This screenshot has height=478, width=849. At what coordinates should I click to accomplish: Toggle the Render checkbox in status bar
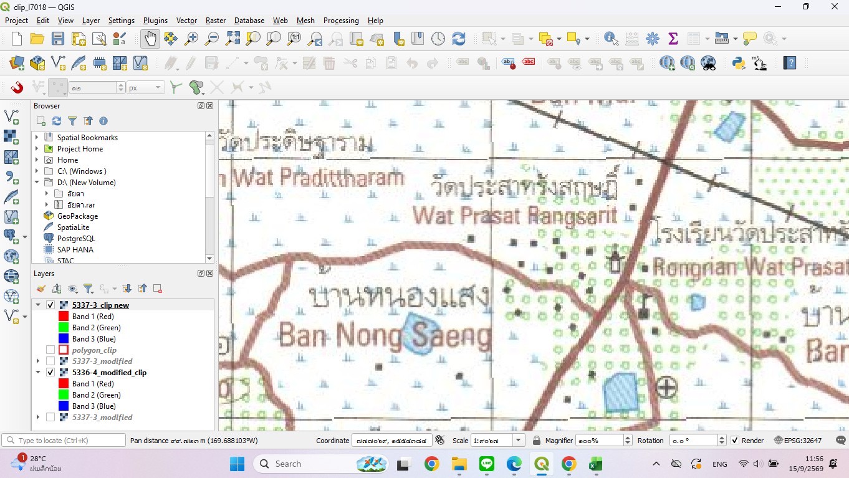tap(735, 441)
